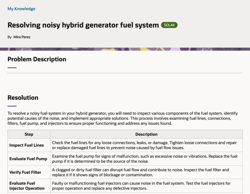The image size is (250, 194).
Task: Click the Description column header
Action: pyautogui.click(x=146, y=134)
